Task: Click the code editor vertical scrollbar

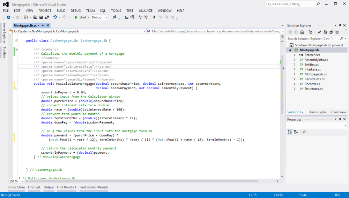Action: (x=282, y=84)
